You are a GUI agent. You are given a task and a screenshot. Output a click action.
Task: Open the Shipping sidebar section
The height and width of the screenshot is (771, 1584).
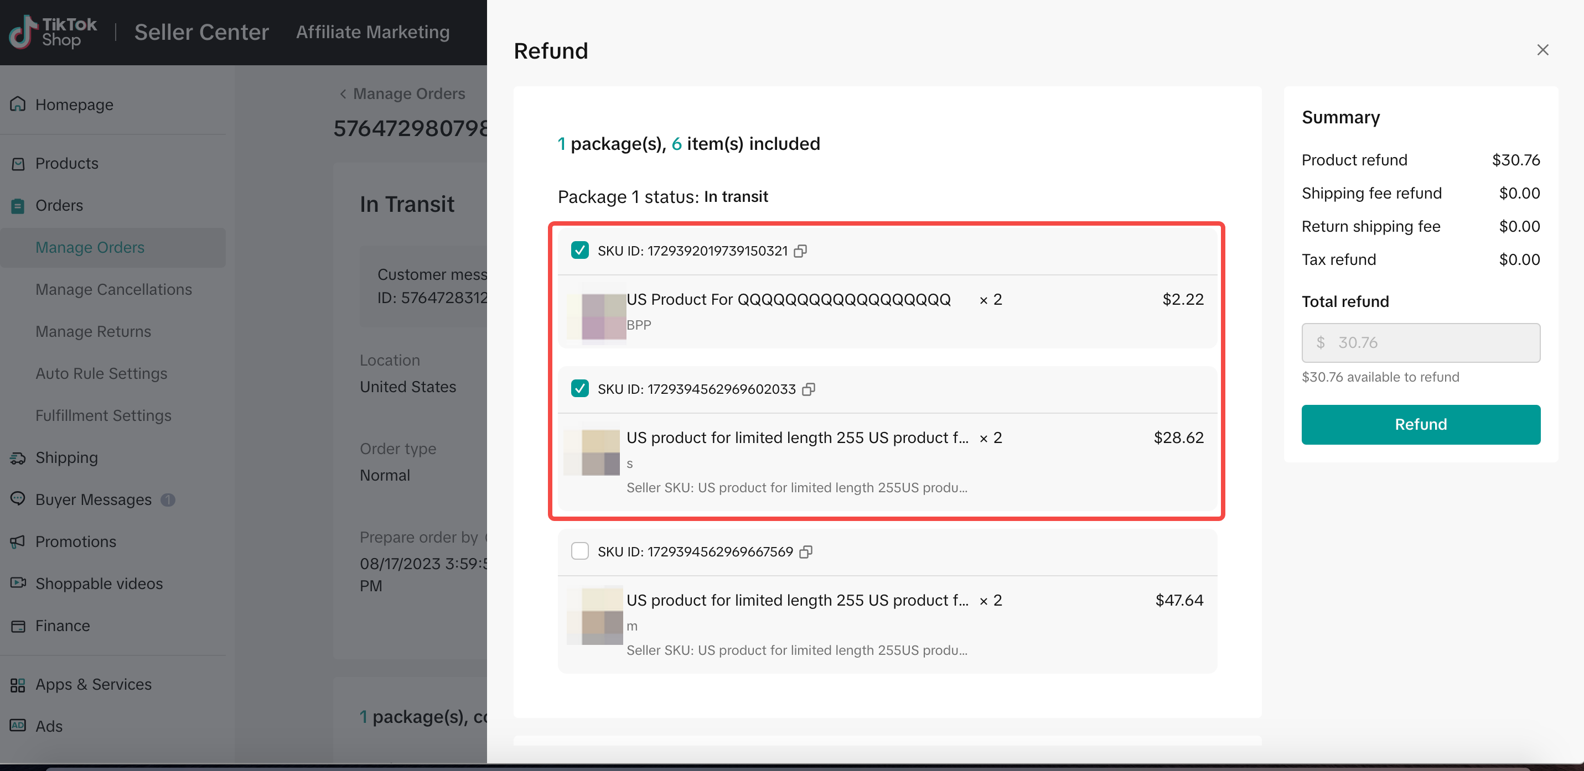(66, 458)
